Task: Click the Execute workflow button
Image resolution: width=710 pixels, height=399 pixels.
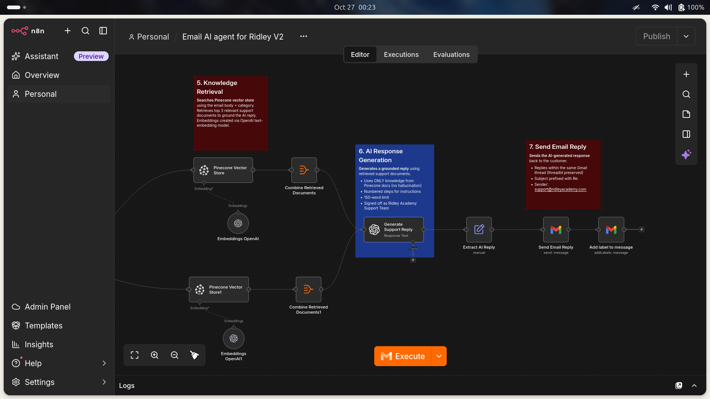Action: click(403, 356)
